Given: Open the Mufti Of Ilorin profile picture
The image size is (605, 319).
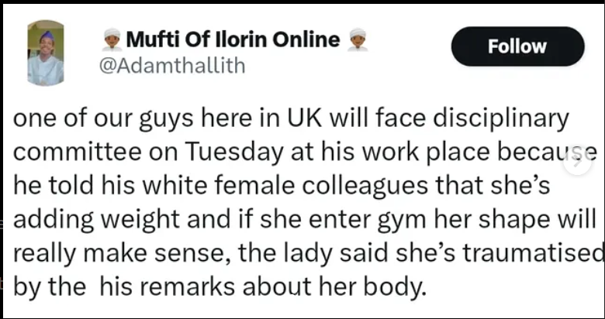Looking at the screenshot, I should point(45,53).
